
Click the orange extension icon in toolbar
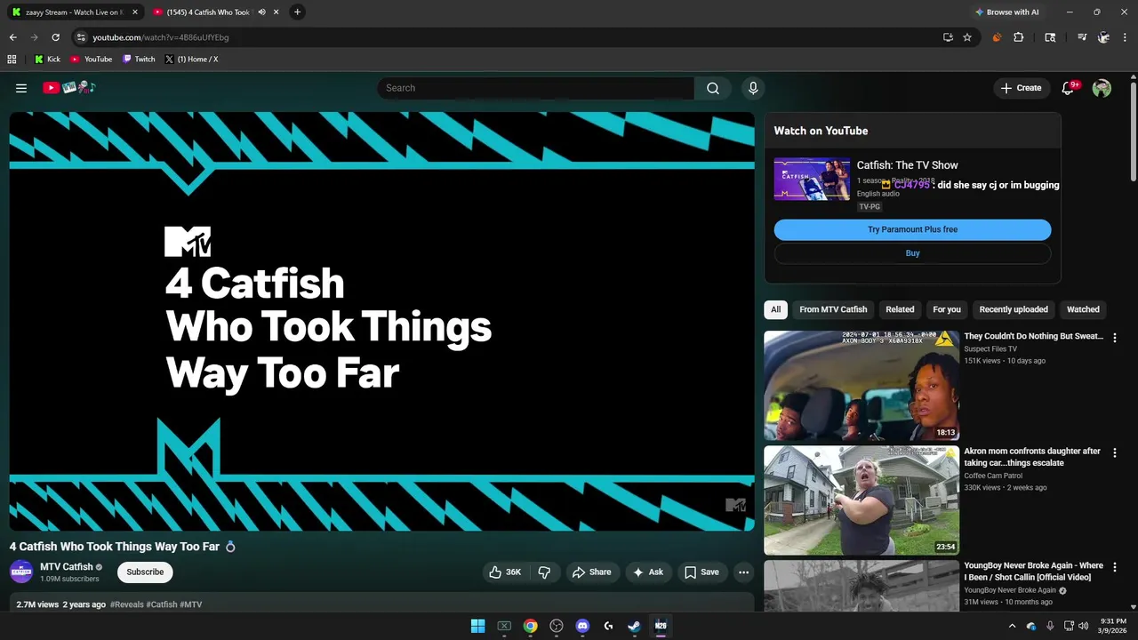click(x=997, y=37)
